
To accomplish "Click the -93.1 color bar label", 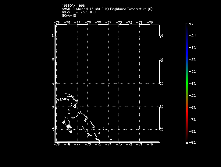I will click(193, 143).
